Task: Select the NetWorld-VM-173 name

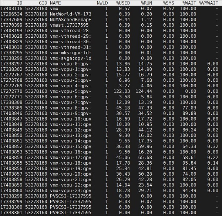Action: point(71,14)
